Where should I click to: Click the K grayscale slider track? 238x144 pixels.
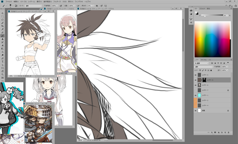click(x=212, y=15)
